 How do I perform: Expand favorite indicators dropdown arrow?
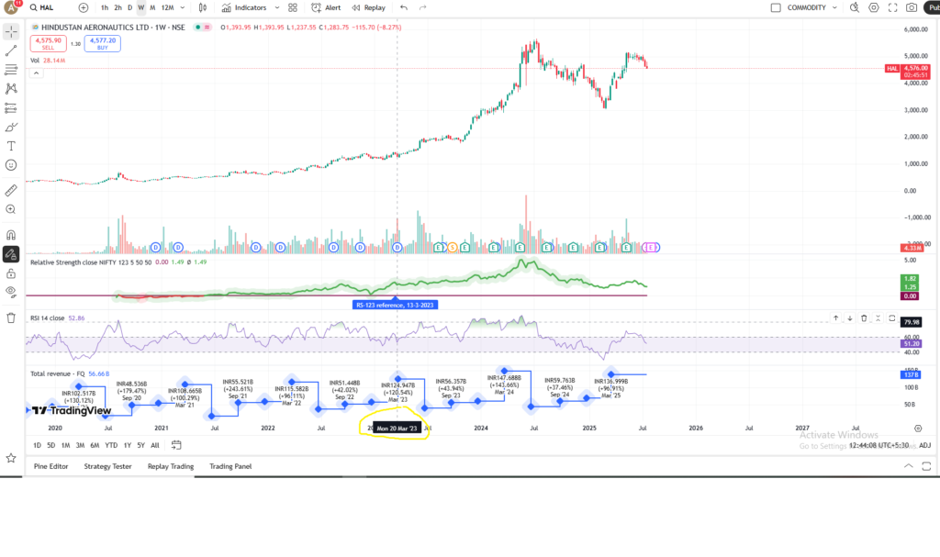pyautogui.click(x=277, y=7)
